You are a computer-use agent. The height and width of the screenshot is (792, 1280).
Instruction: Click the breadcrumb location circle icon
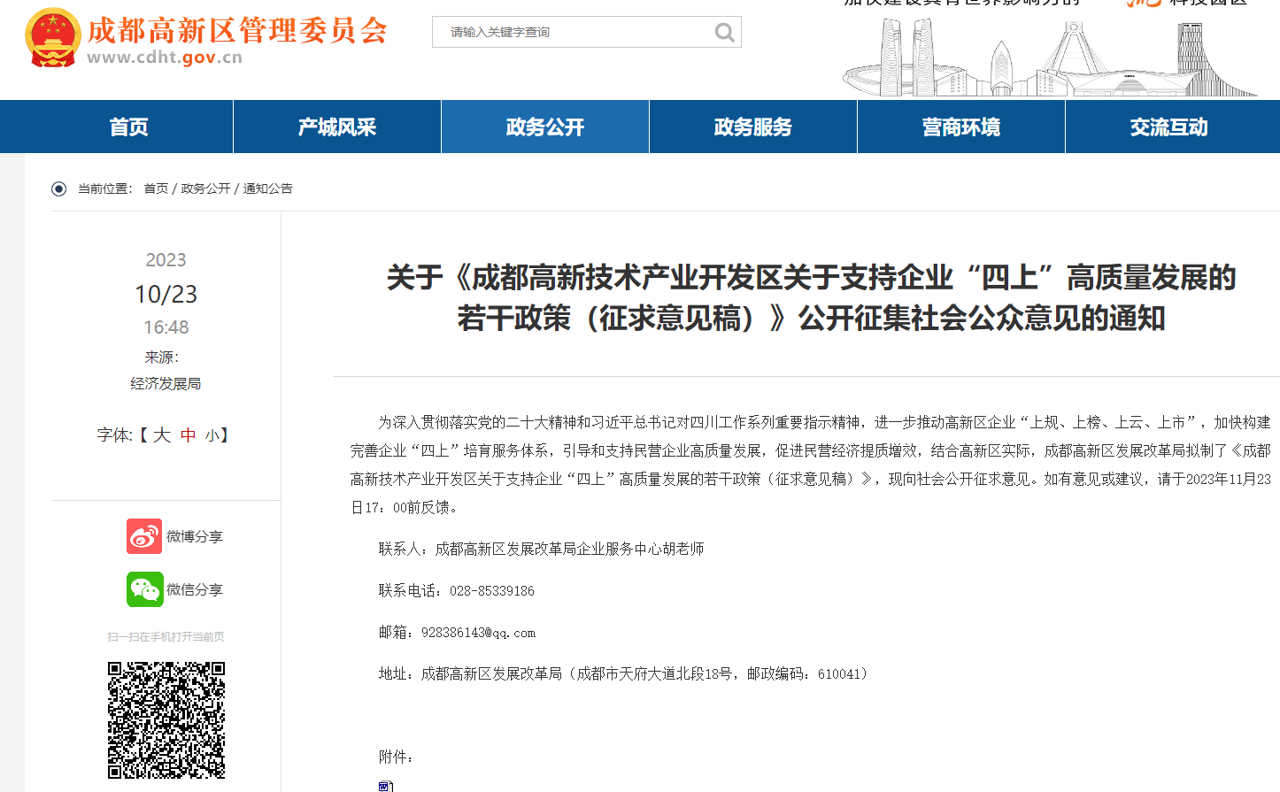click(59, 188)
